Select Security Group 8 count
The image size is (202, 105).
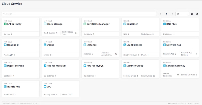click(131, 76)
